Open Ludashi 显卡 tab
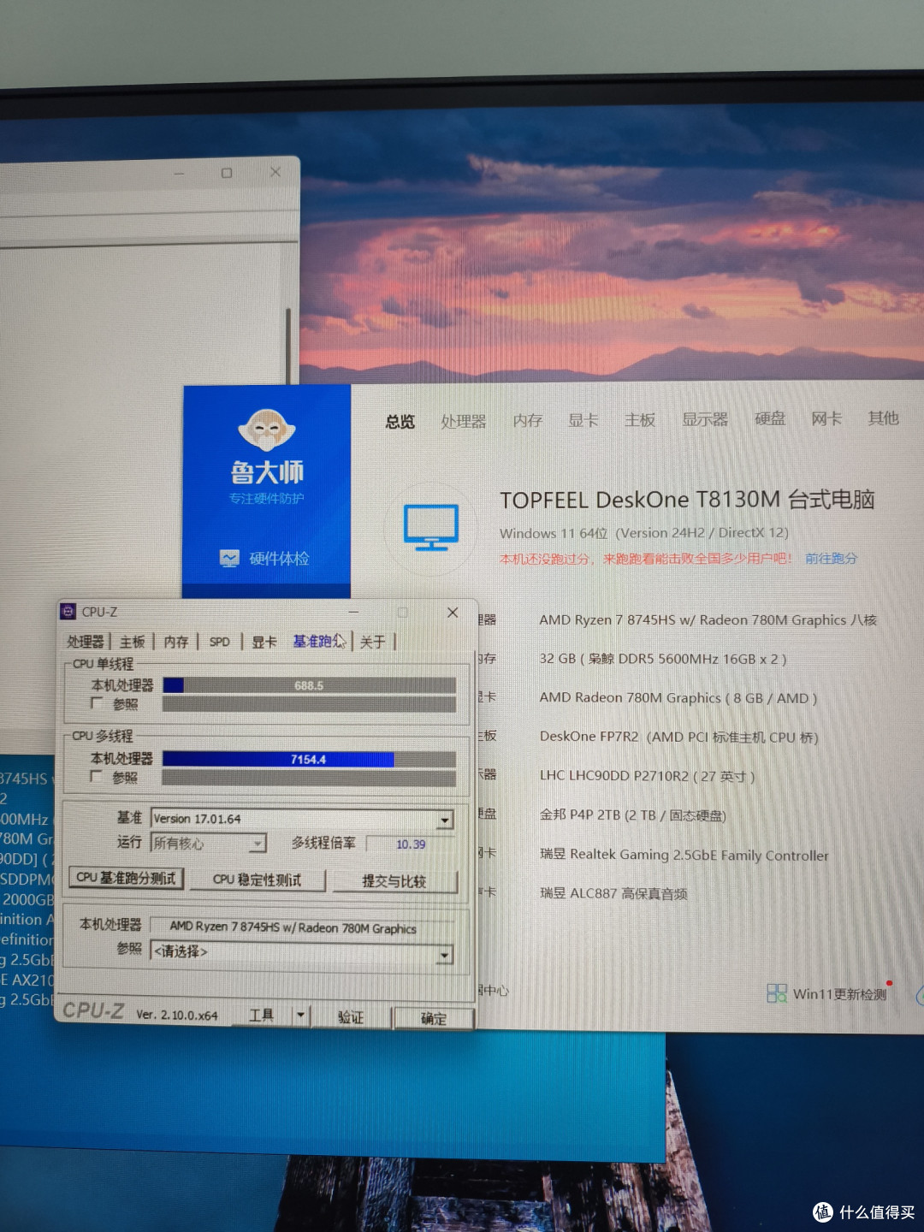The width and height of the screenshot is (924, 1232). coord(583,420)
